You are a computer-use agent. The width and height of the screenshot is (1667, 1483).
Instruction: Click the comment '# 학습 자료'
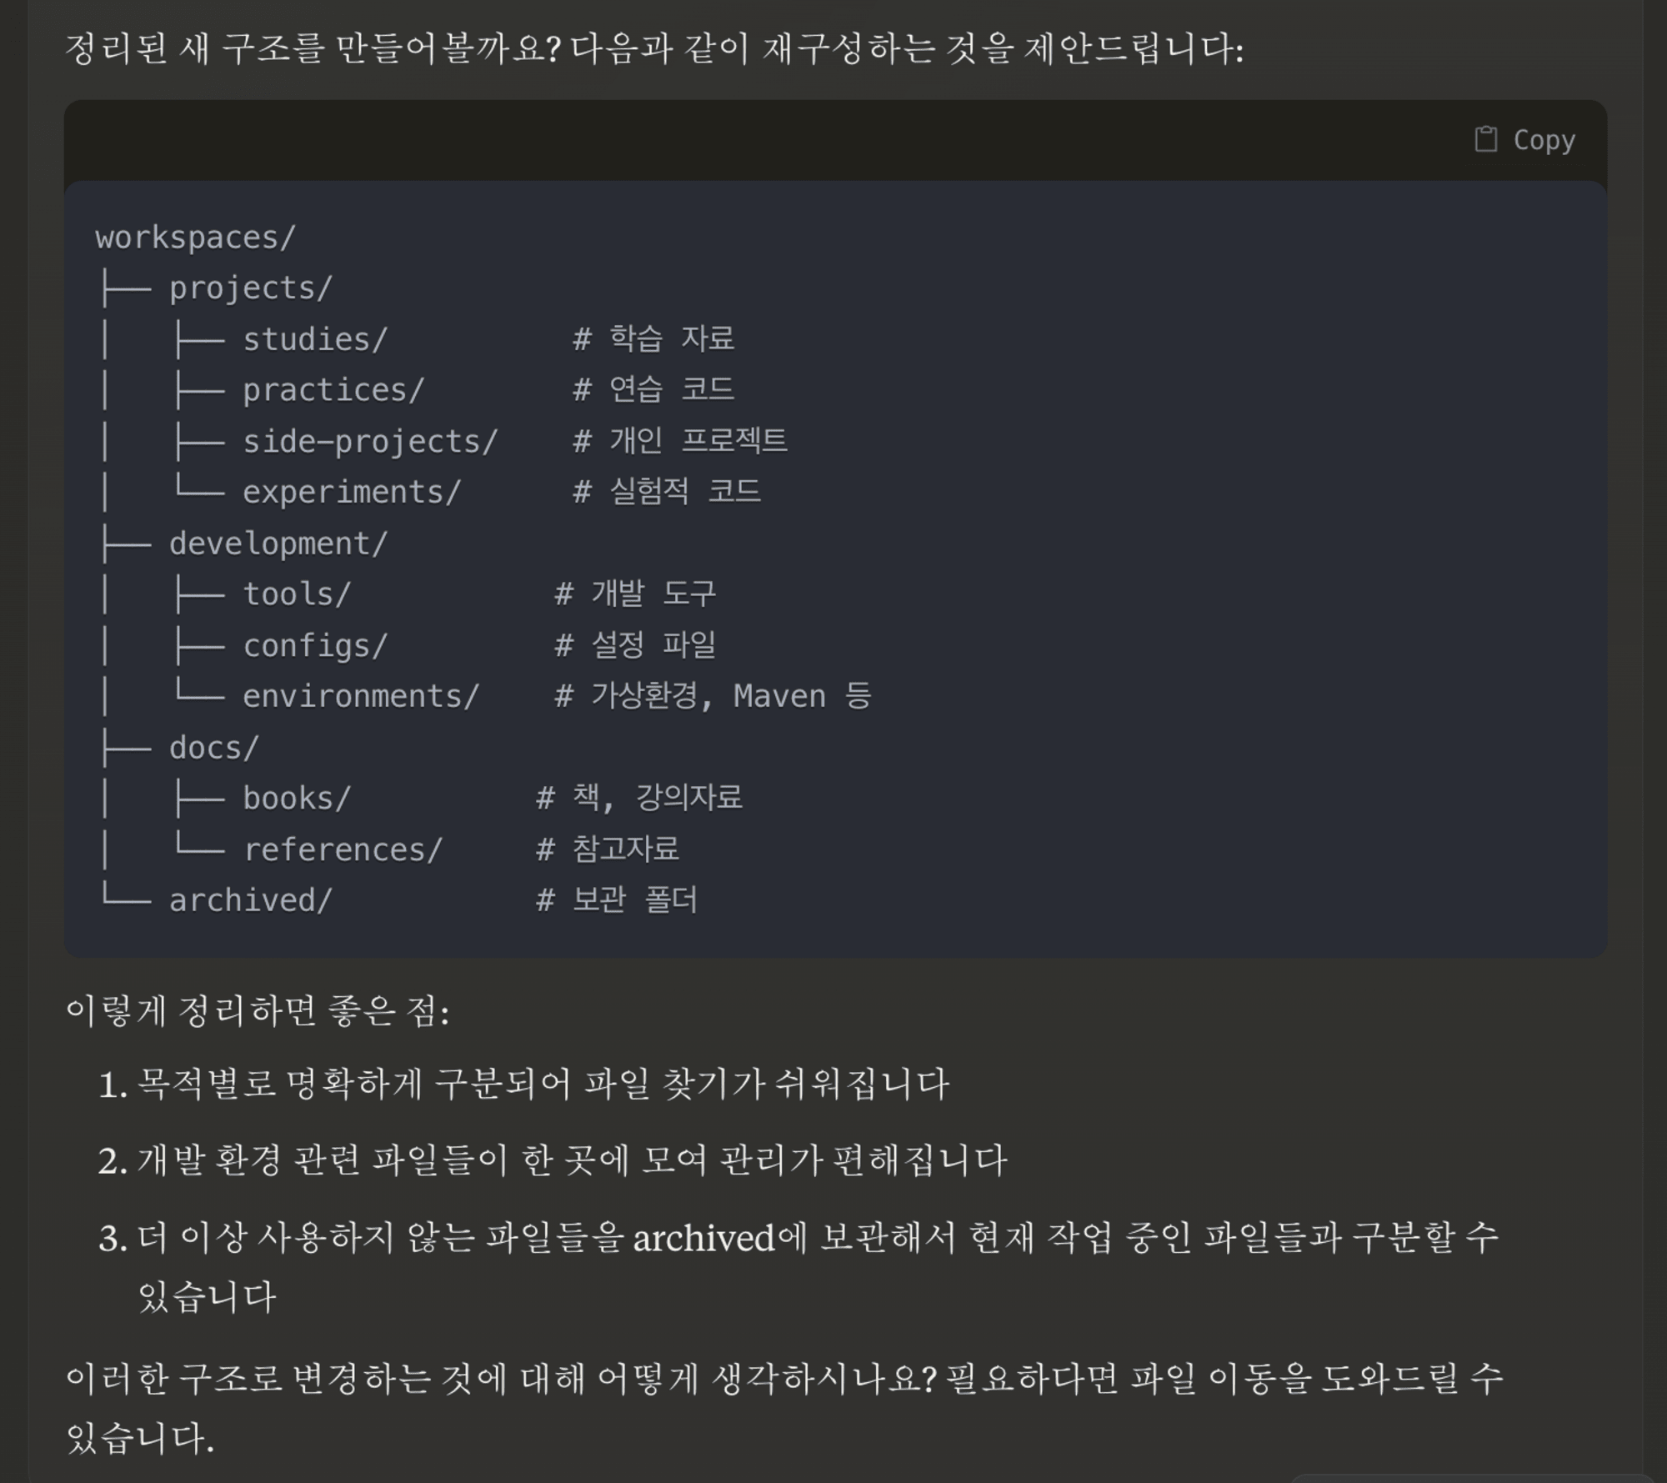point(653,338)
